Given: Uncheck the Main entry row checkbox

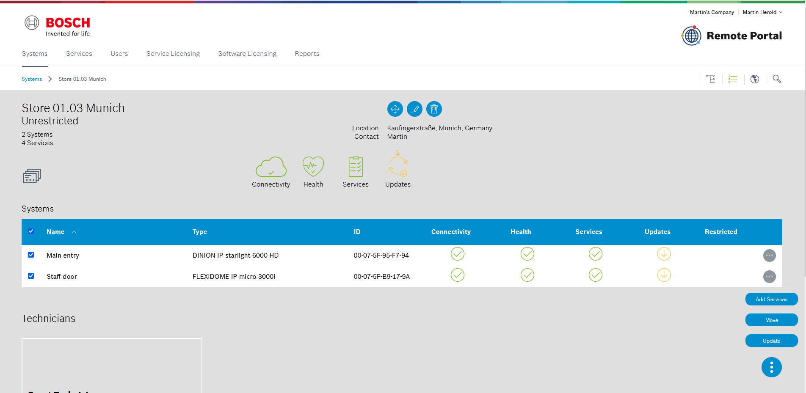Looking at the screenshot, I should [x=31, y=255].
